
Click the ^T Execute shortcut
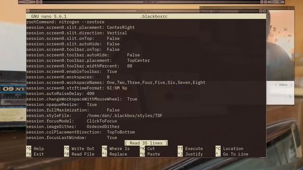[x=190, y=149]
